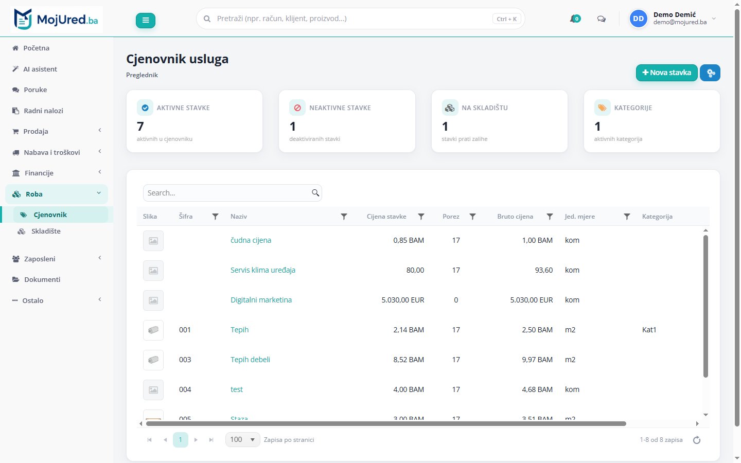741x463 pixels.
Task: Expand the Ostalo menu
Action: point(57,300)
